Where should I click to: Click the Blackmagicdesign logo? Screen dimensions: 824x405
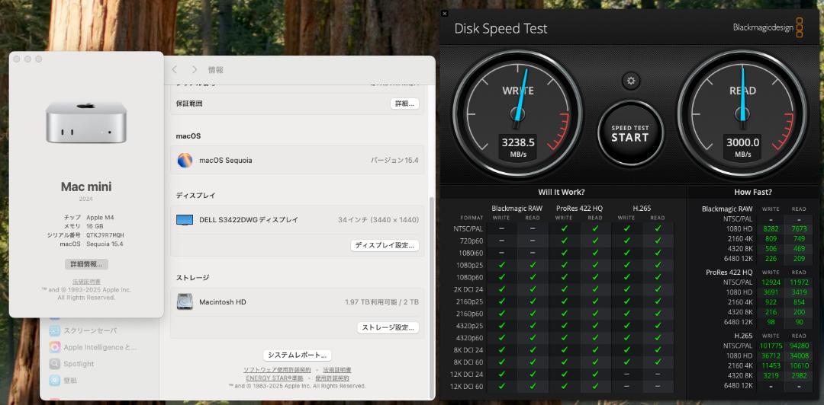tap(768, 27)
